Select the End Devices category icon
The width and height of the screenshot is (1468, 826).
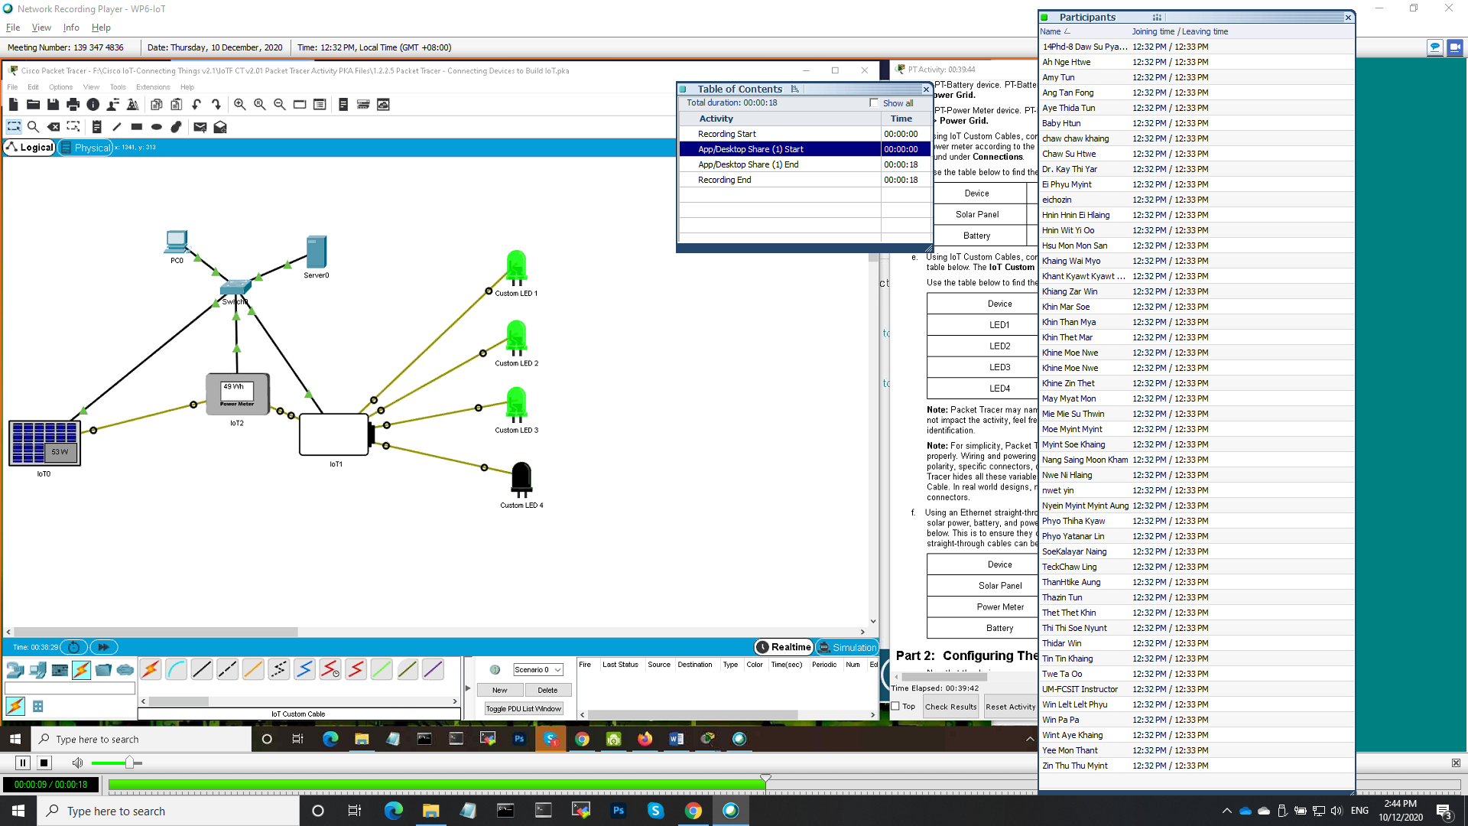point(37,670)
